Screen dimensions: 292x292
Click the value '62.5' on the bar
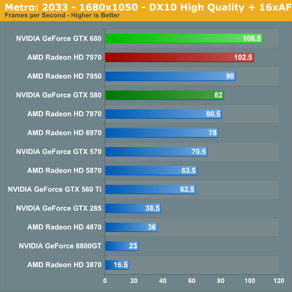coord(187,190)
